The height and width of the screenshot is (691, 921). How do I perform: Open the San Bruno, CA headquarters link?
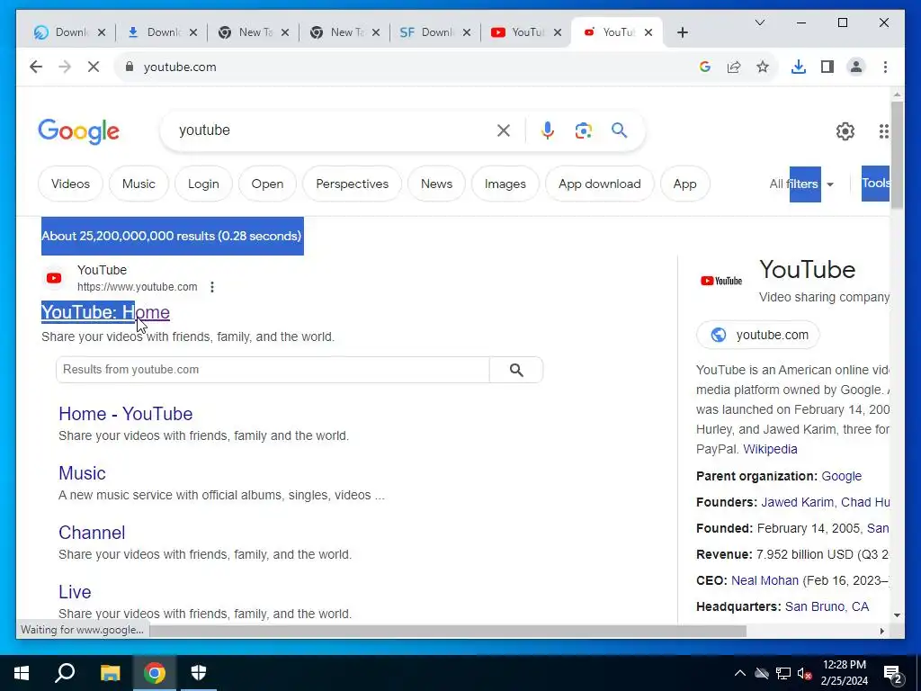(x=827, y=606)
